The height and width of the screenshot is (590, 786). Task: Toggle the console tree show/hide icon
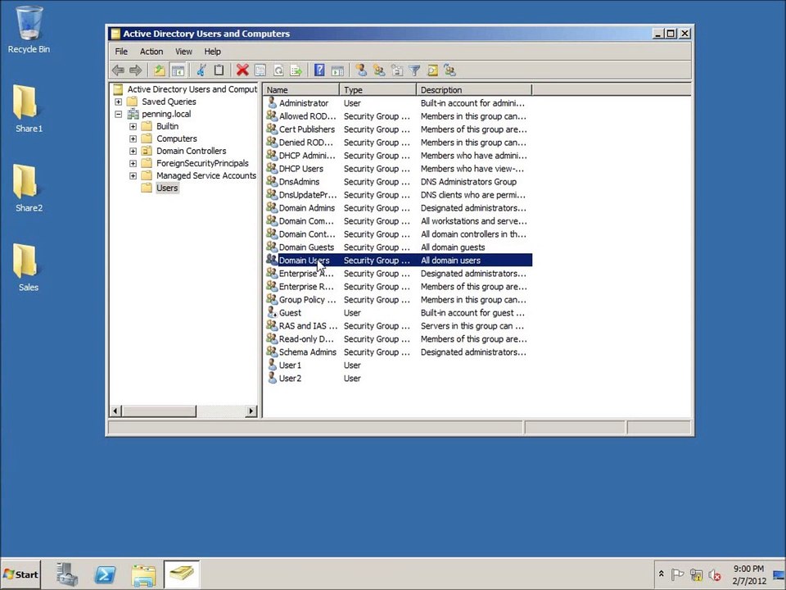pyautogui.click(x=178, y=70)
